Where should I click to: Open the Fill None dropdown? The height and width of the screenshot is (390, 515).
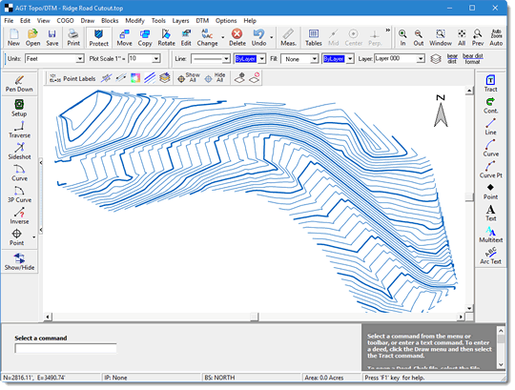click(315, 59)
